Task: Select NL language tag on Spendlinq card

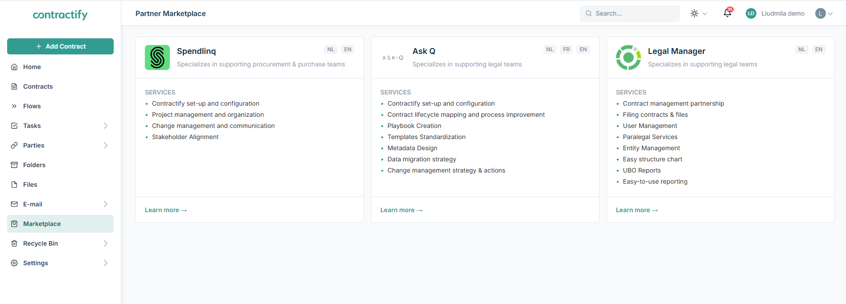Action: point(331,49)
